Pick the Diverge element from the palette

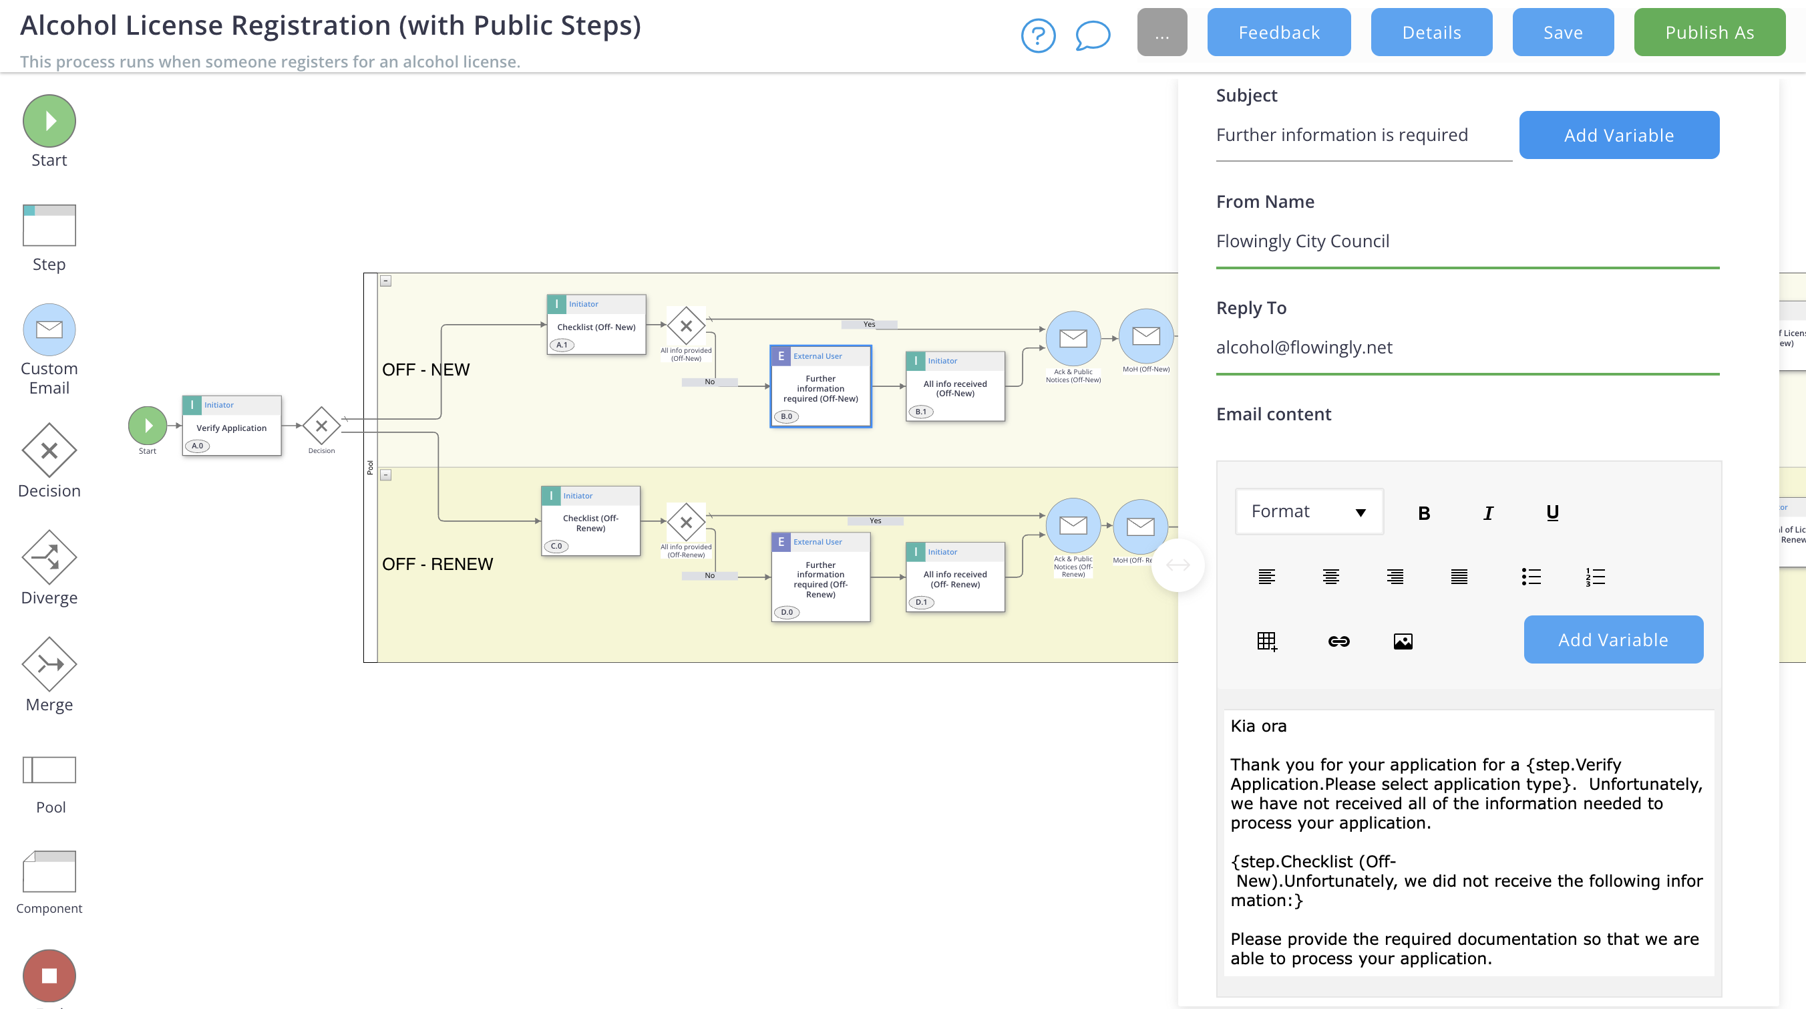49,557
